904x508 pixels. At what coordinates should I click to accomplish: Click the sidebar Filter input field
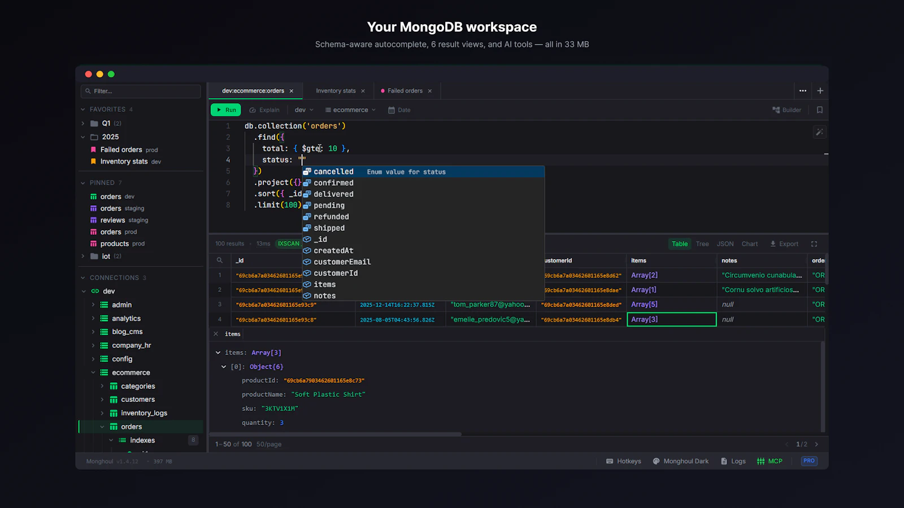point(141,91)
